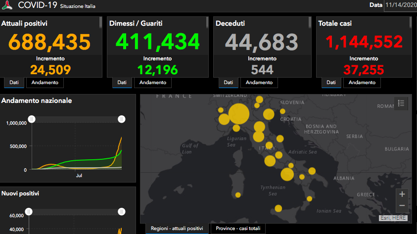Switch Attuali positivi panel to Andamento

(x=45, y=83)
